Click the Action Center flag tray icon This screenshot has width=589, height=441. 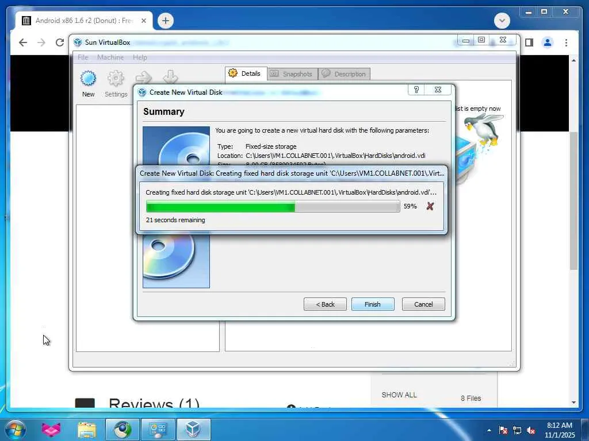coord(503,430)
